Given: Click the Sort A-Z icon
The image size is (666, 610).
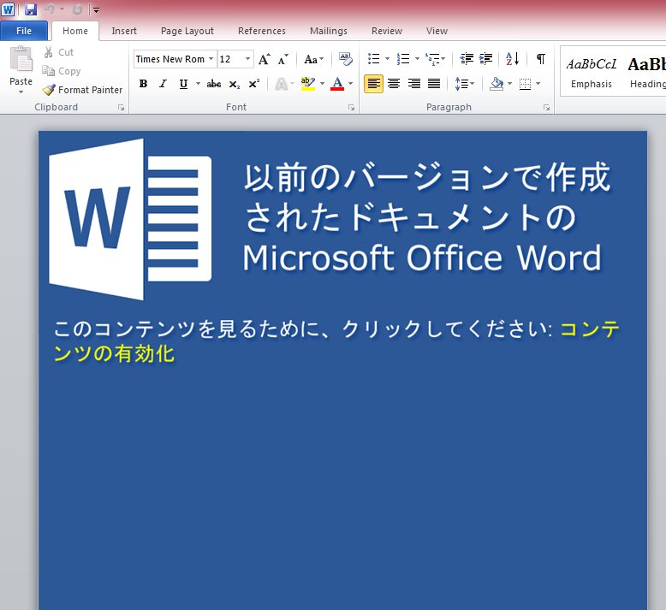Looking at the screenshot, I should coord(512,59).
